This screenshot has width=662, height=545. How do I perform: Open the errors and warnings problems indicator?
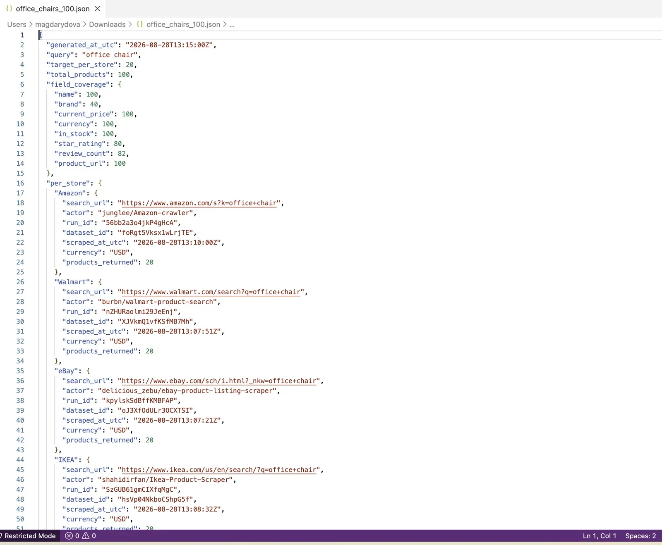pos(81,536)
